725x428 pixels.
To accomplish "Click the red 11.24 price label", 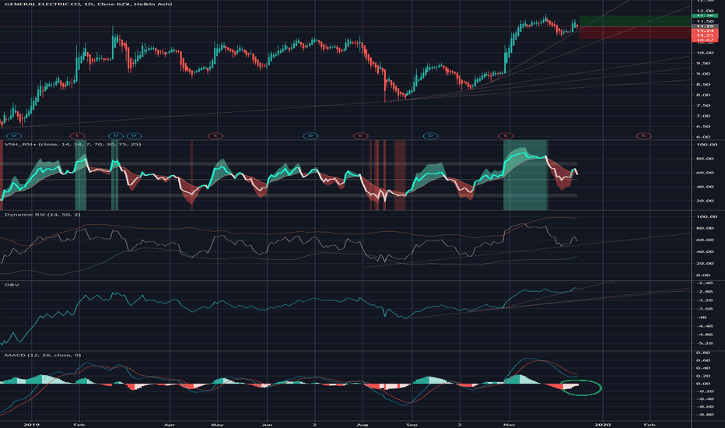I will tap(705, 31).
